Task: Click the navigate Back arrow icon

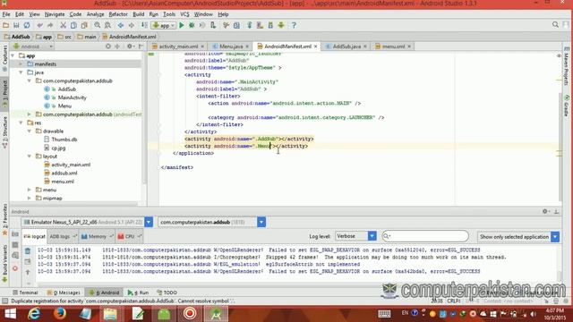Action: point(121,25)
